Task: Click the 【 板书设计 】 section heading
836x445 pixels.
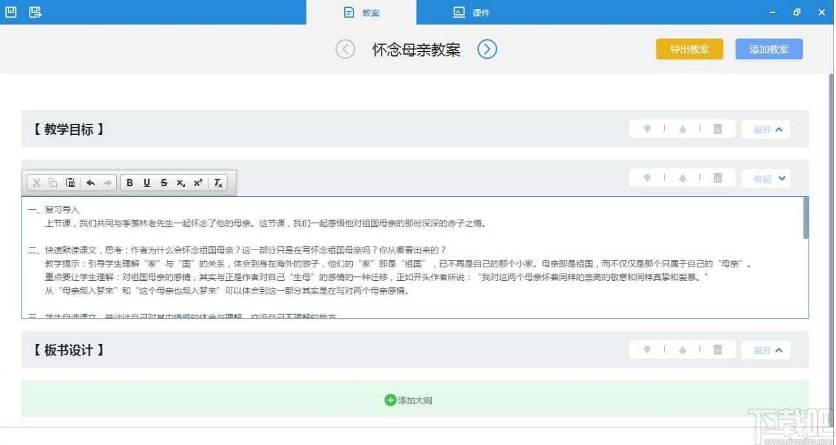Action: [68, 350]
